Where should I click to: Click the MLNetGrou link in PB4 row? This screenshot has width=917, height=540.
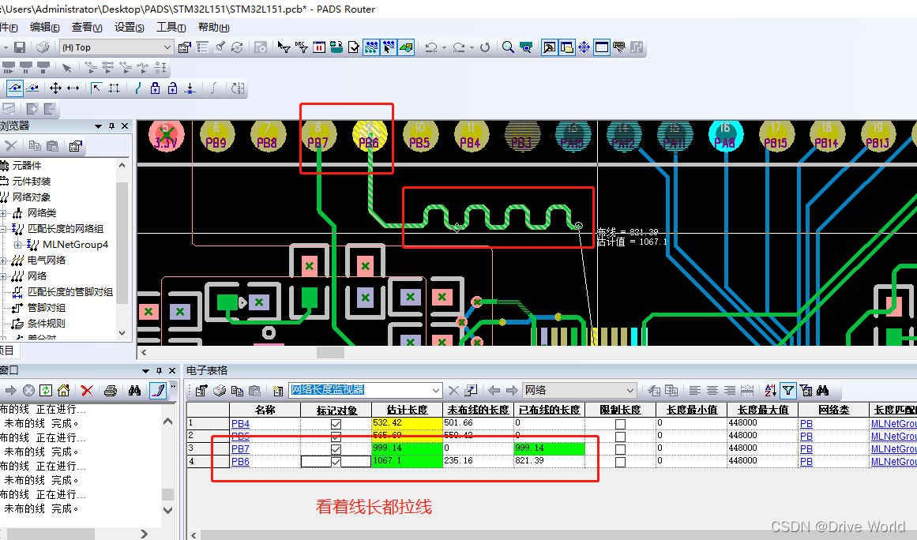pos(893,424)
